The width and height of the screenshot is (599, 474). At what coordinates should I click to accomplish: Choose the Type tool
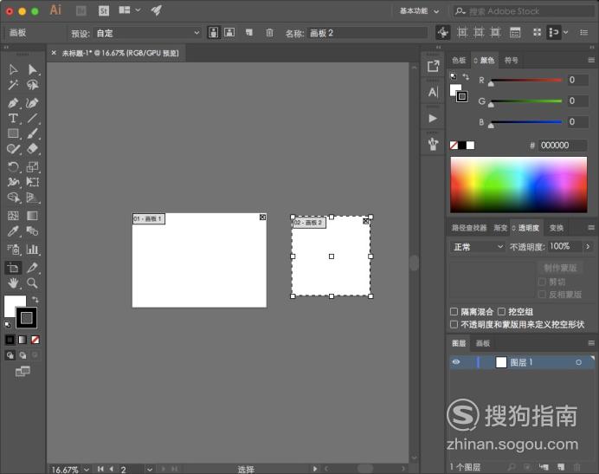(x=13, y=118)
